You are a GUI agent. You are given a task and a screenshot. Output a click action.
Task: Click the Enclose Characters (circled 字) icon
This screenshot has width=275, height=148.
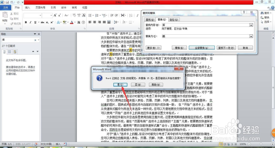83,22
